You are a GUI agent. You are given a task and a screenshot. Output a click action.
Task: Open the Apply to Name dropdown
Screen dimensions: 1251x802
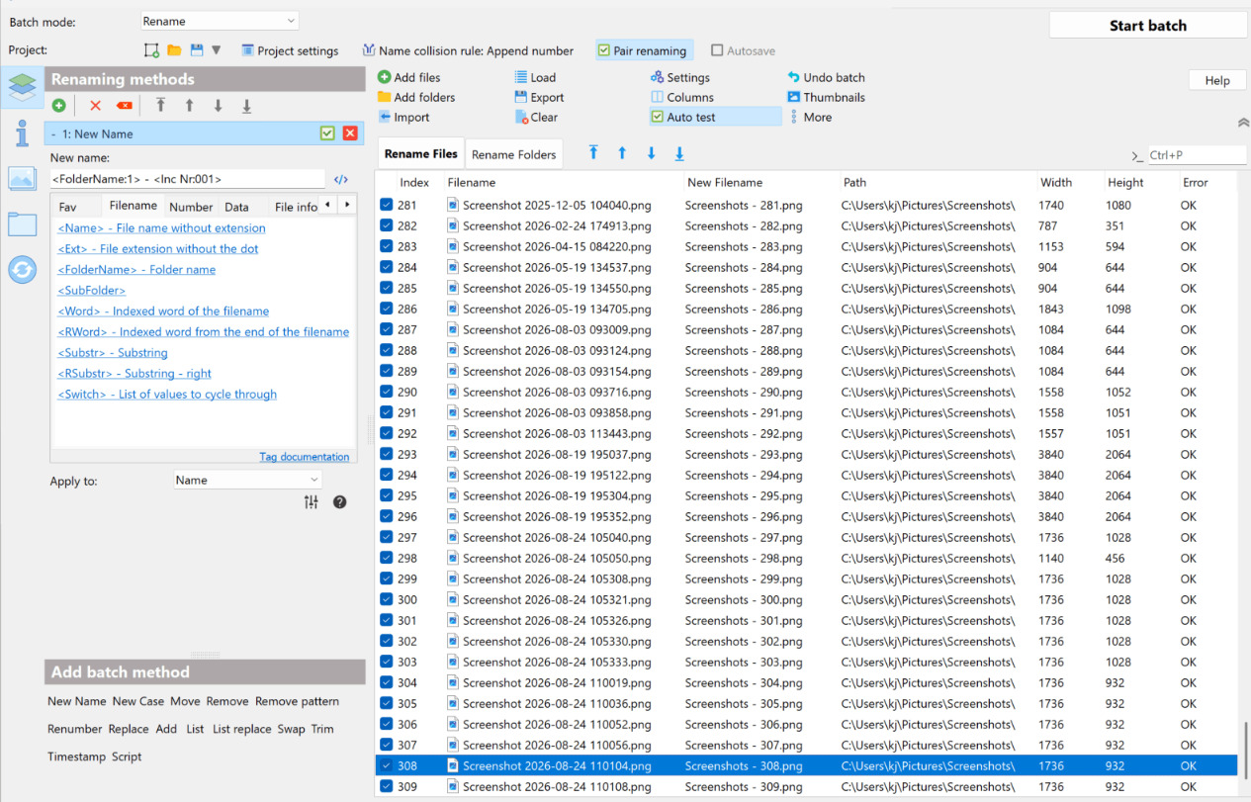[x=247, y=480]
